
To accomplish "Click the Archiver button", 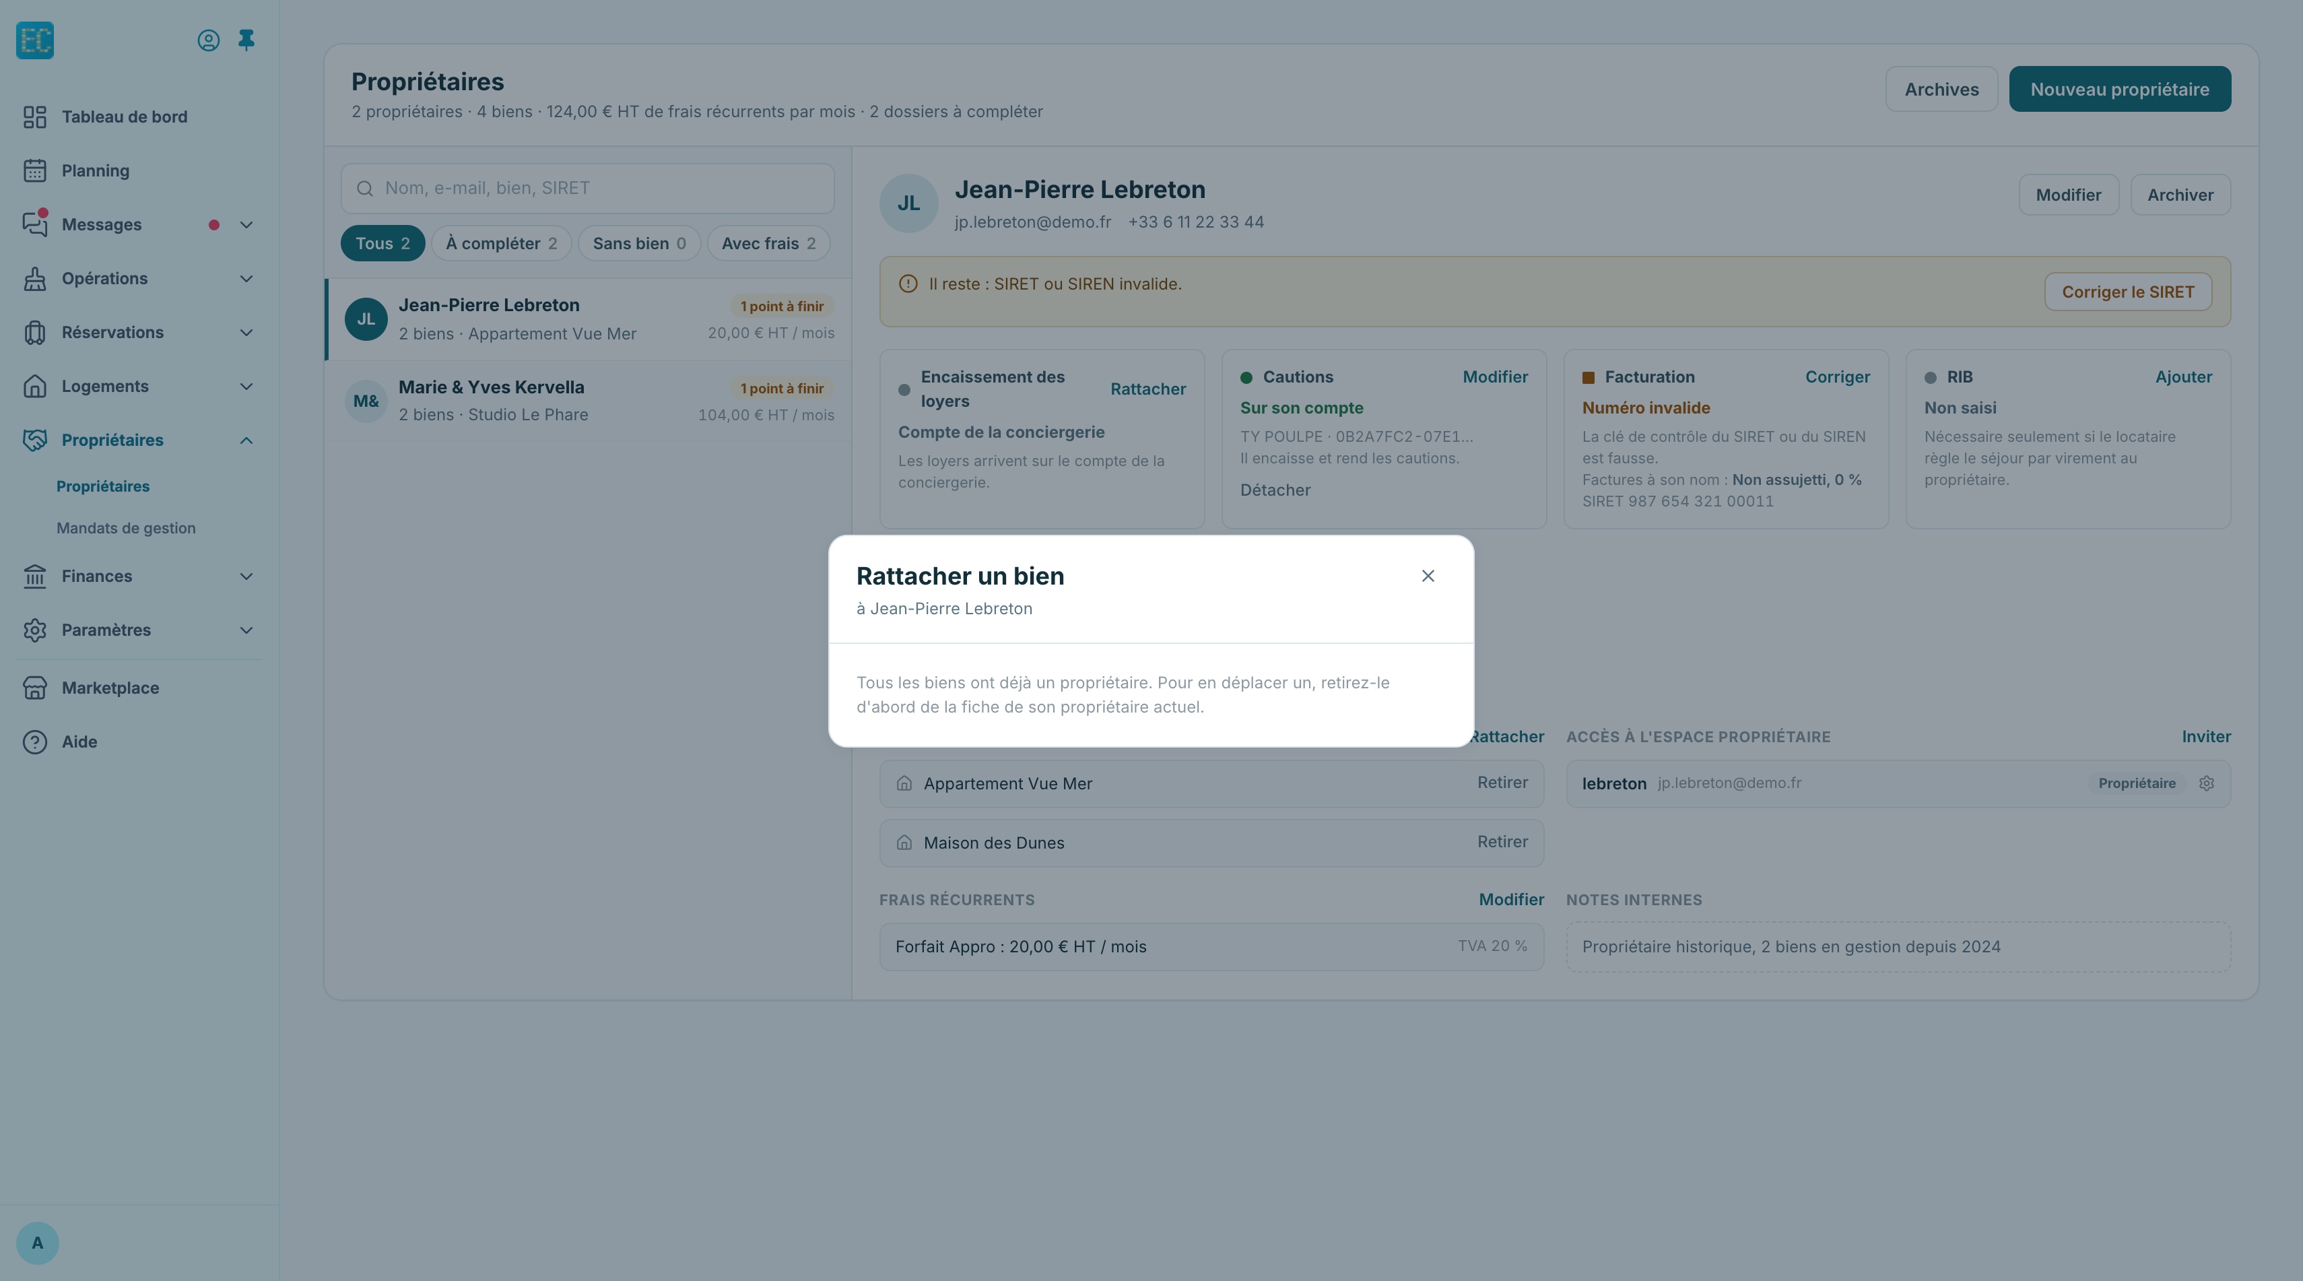I will [2180, 195].
